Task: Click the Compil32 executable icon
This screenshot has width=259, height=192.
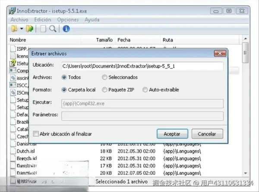Action: coord(13,71)
